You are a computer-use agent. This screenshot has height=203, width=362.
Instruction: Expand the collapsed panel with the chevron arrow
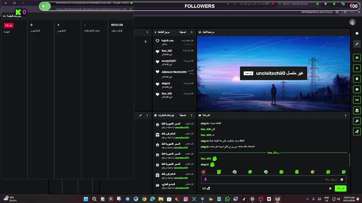(x=145, y=41)
